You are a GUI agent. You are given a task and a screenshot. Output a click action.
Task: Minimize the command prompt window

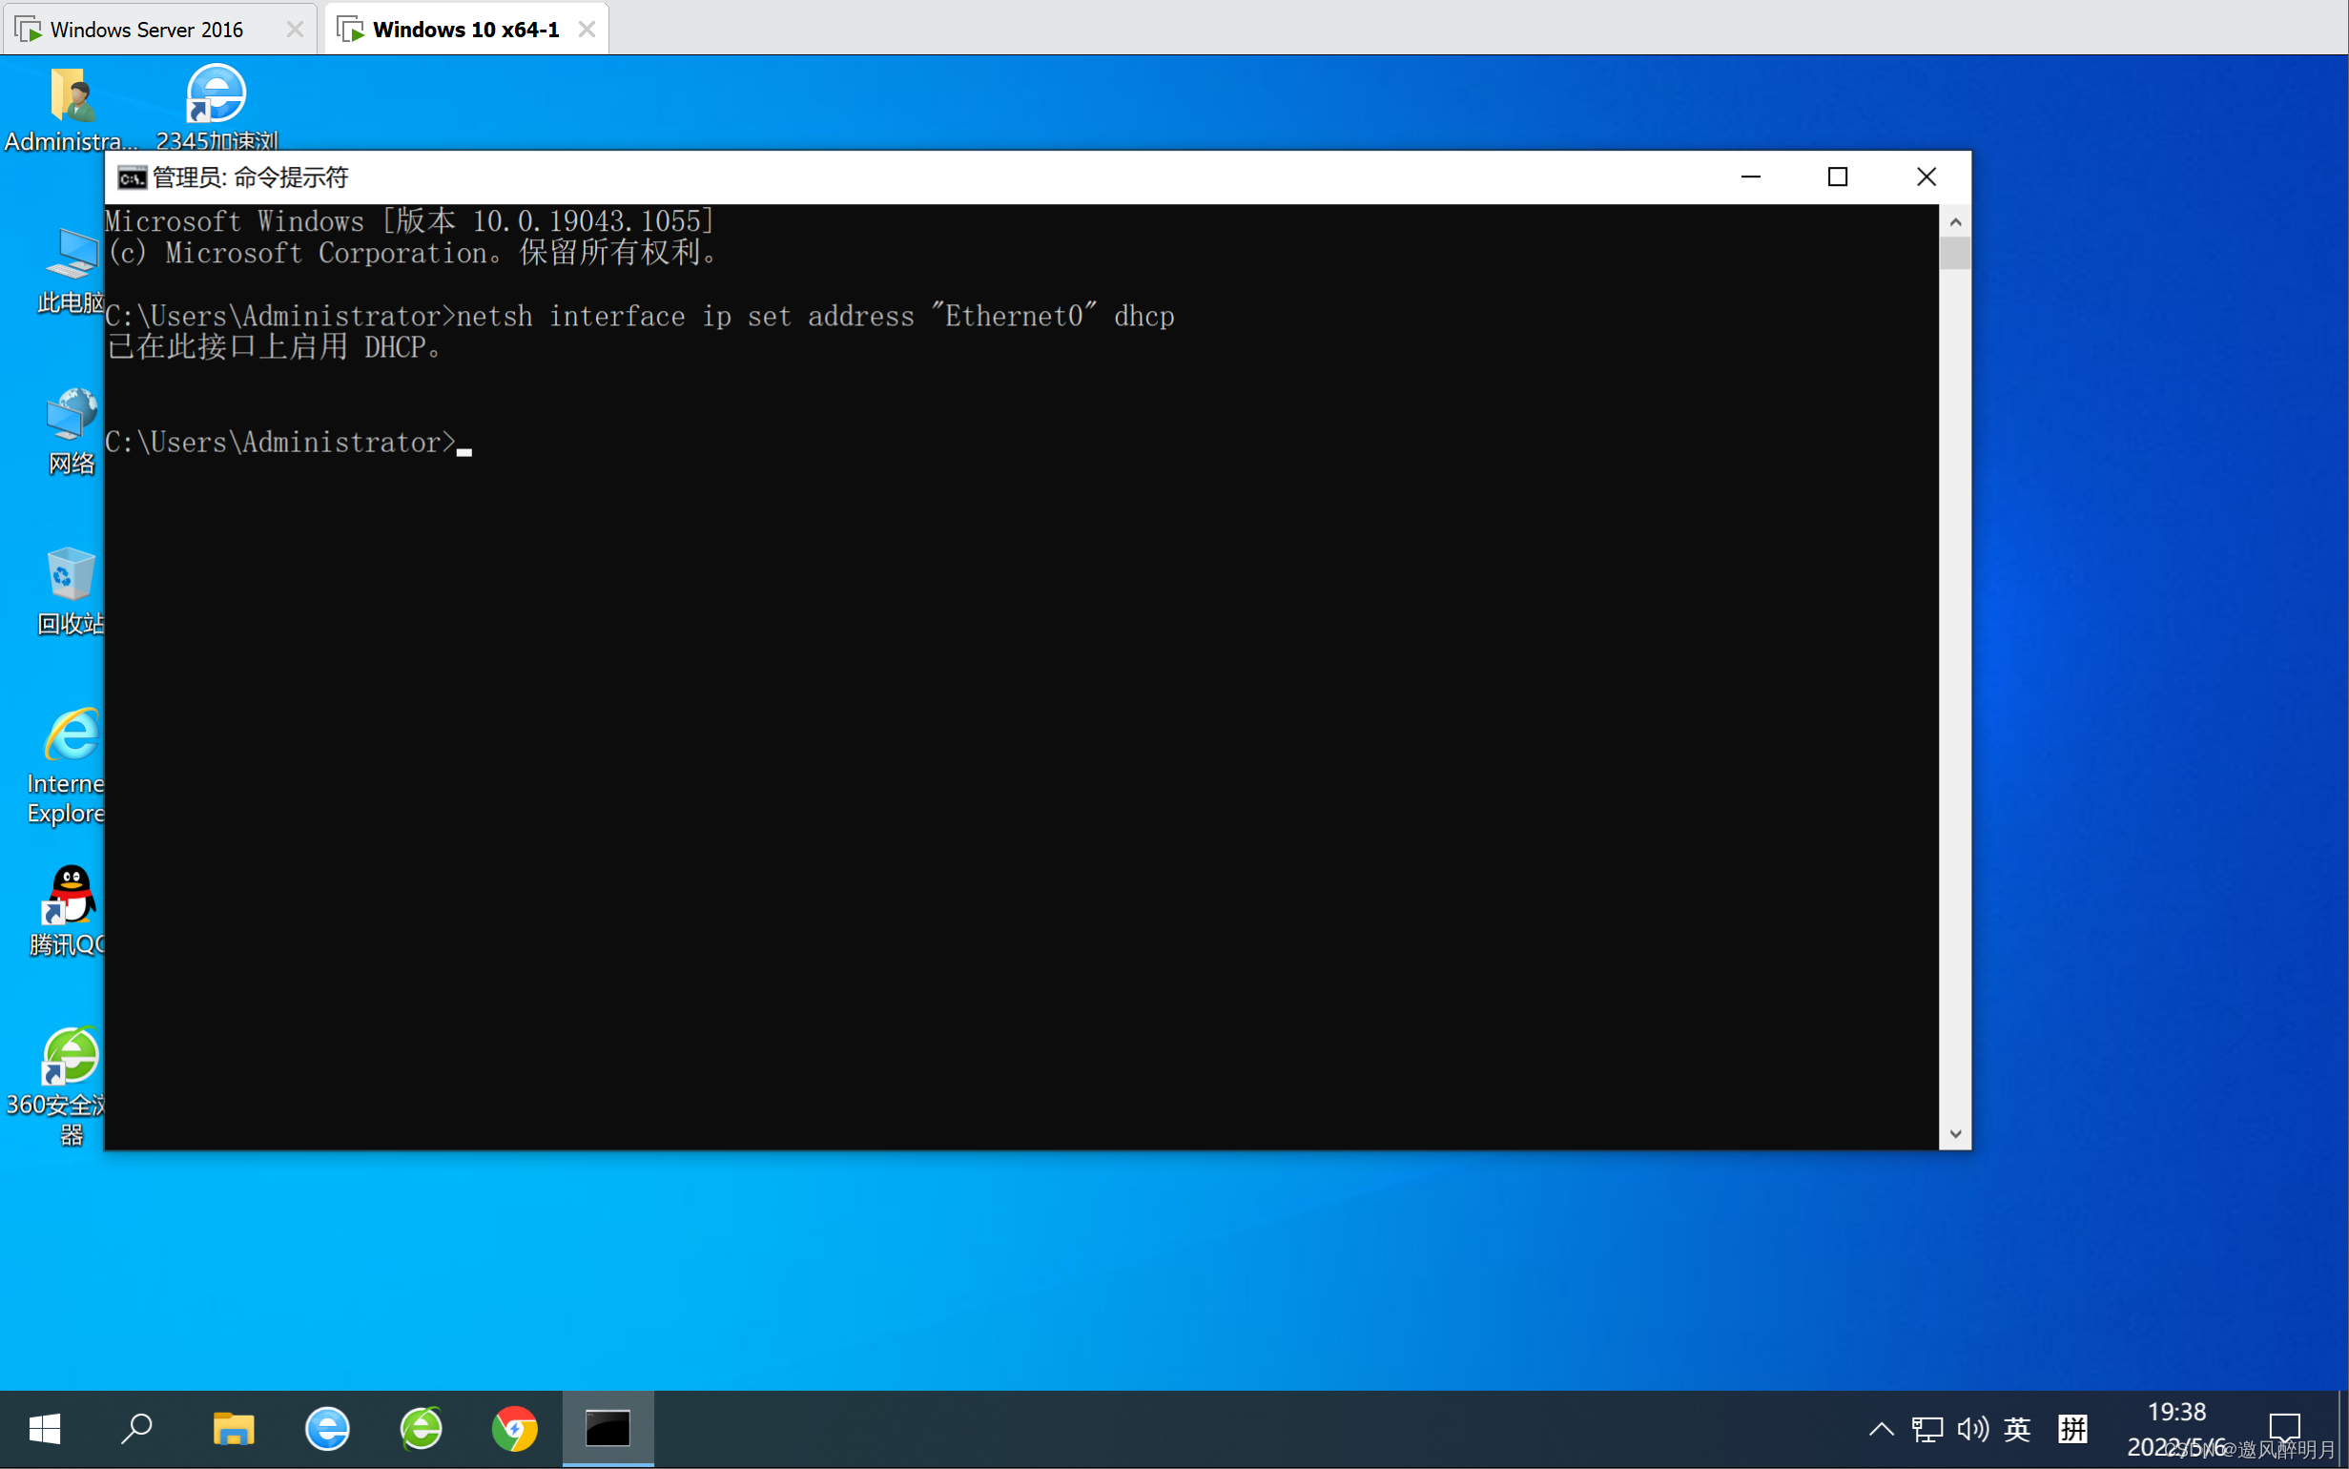1751,176
